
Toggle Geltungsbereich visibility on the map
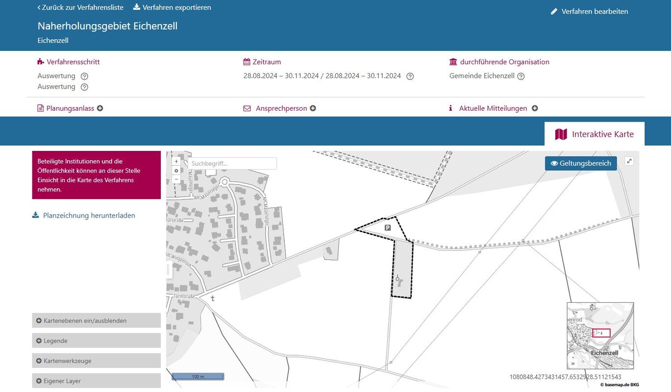pyautogui.click(x=581, y=163)
